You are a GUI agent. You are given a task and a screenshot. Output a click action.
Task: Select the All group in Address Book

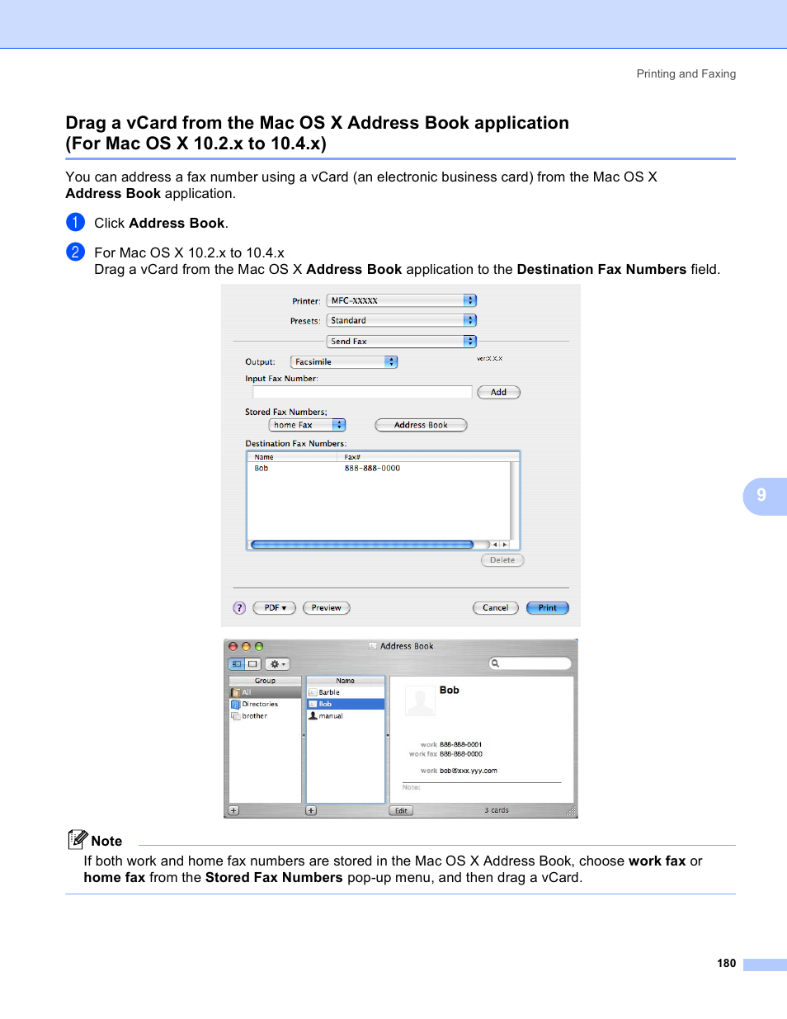point(265,692)
